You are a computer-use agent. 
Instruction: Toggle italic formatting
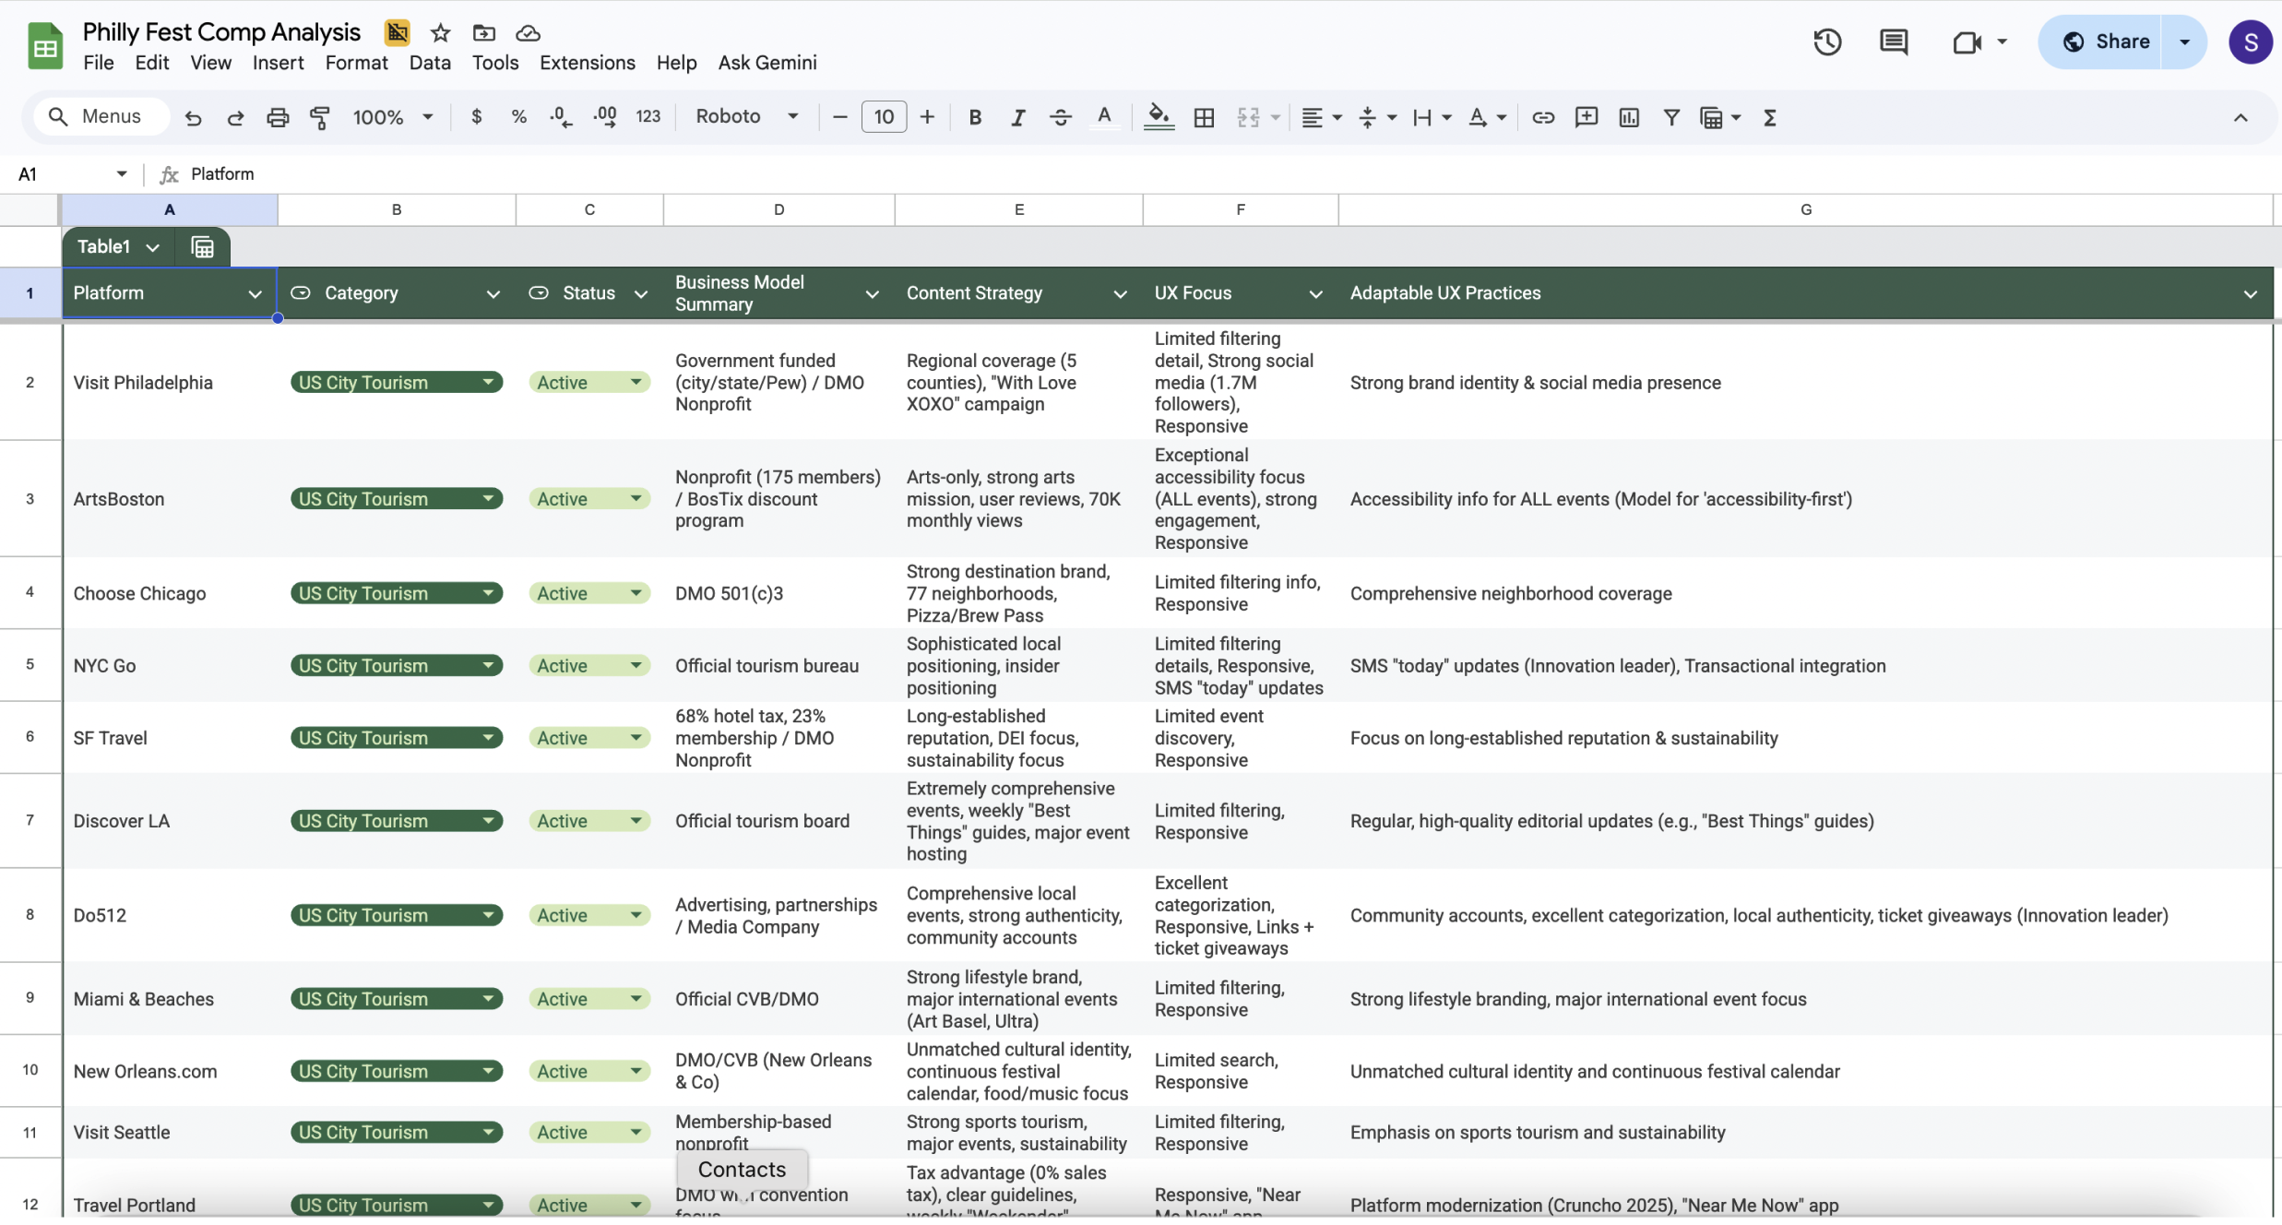pyautogui.click(x=1017, y=117)
